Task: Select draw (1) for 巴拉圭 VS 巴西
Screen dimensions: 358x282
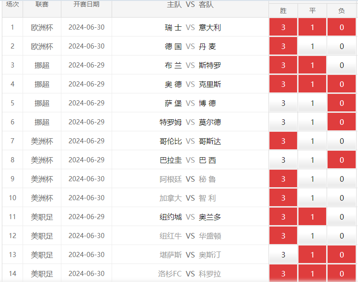Action: pyautogui.click(x=312, y=159)
